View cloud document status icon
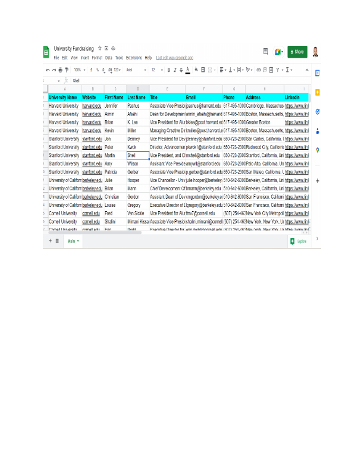Screen dimensions: 364x471 113,48
